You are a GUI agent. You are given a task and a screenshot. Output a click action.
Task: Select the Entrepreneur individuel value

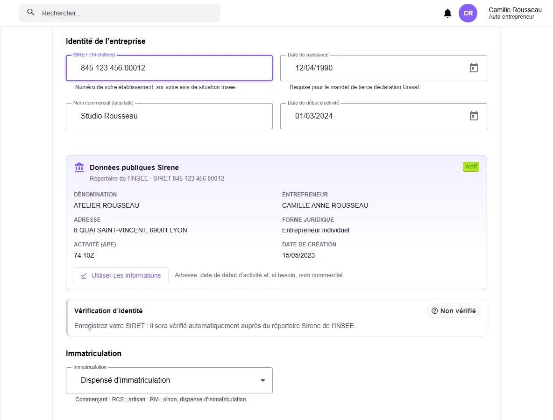316,230
